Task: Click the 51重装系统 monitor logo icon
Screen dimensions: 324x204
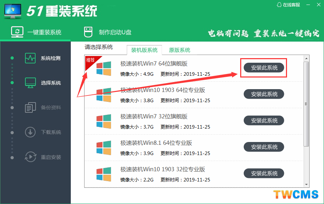Action: point(13,11)
